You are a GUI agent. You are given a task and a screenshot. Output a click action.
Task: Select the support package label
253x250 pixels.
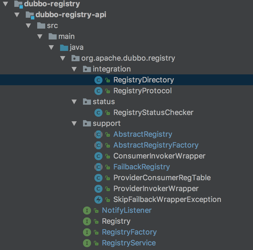click(x=106, y=124)
